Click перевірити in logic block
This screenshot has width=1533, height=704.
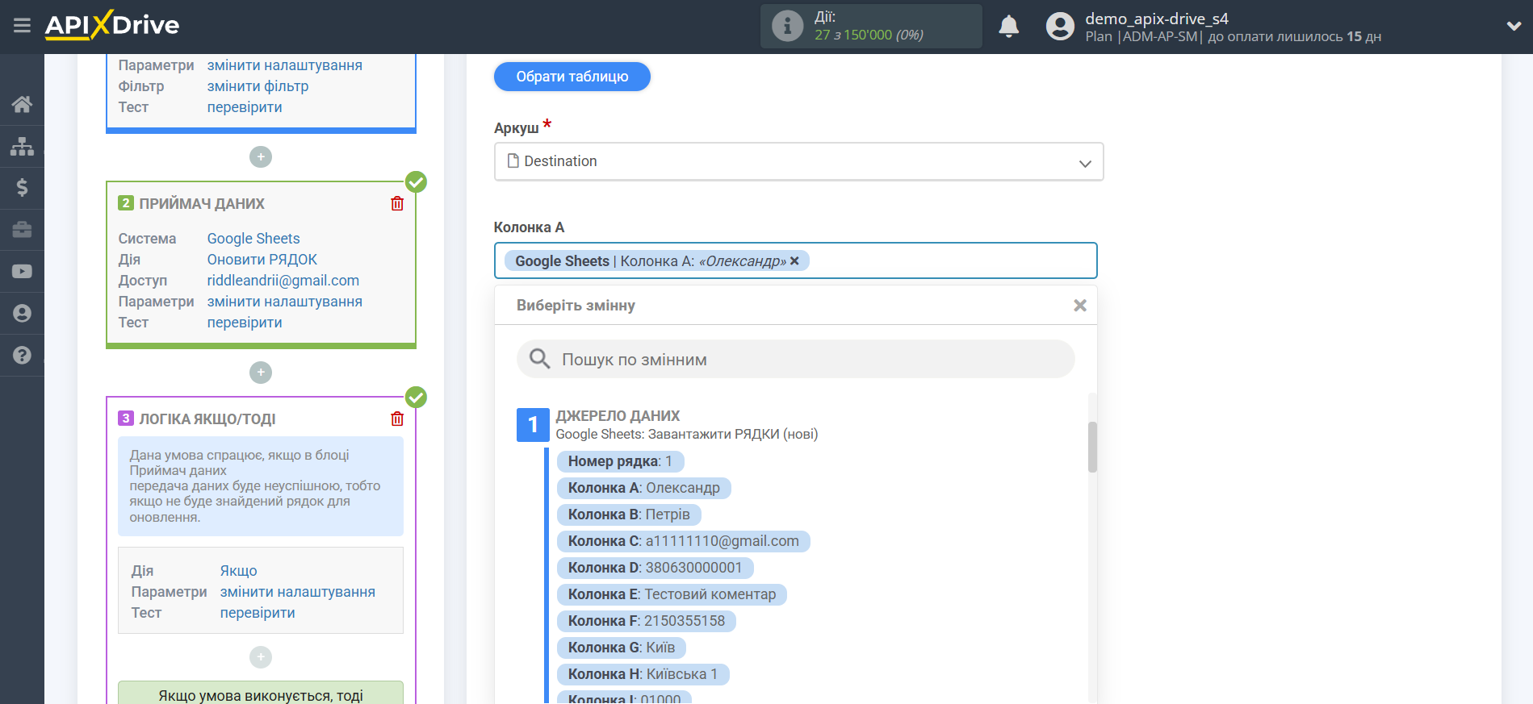pyautogui.click(x=258, y=613)
